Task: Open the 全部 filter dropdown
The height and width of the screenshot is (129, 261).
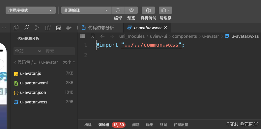Action: [28, 51]
